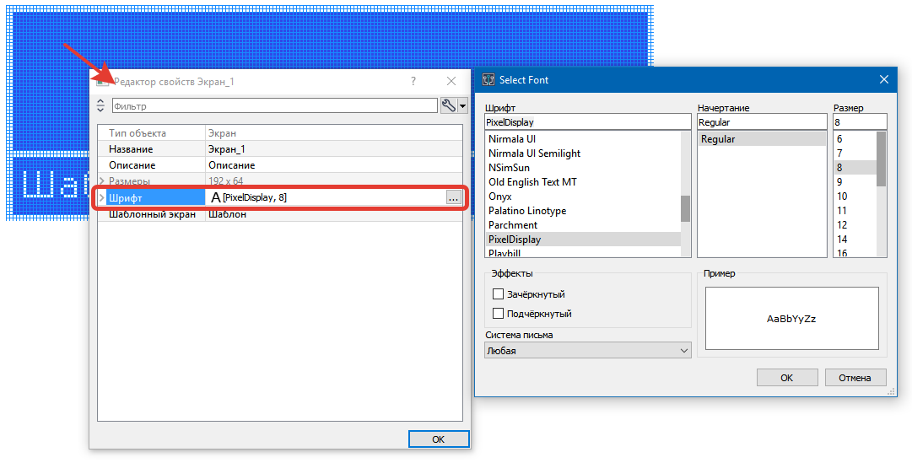912x463 pixels.
Task: Choose font size 12 from the list
Action: pyautogui.click(x=841, y=225)
